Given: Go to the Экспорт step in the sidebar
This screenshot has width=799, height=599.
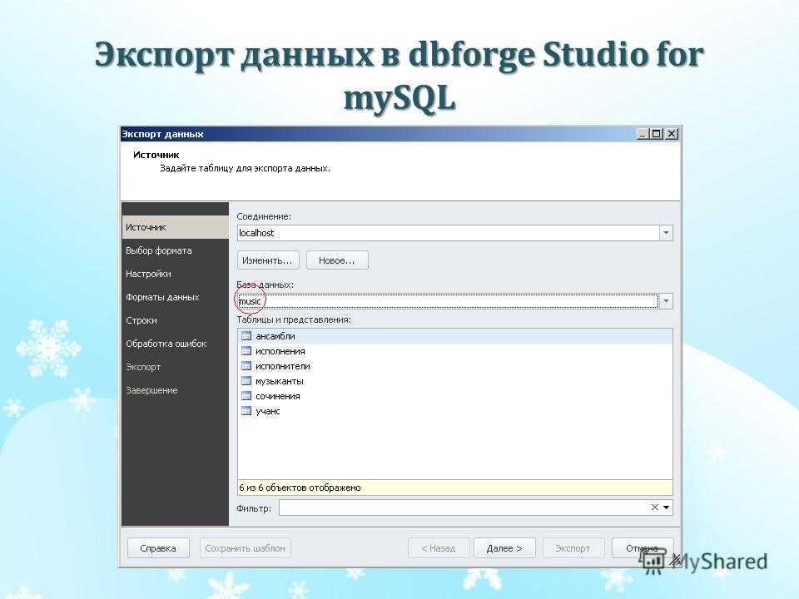Looking at the screenshot, I should [176, 367].
